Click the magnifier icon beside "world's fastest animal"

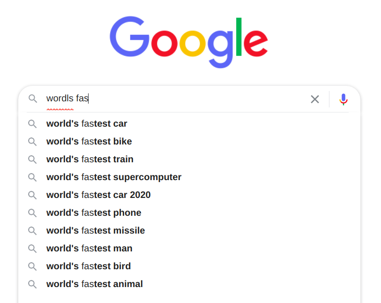coord(32,284)
